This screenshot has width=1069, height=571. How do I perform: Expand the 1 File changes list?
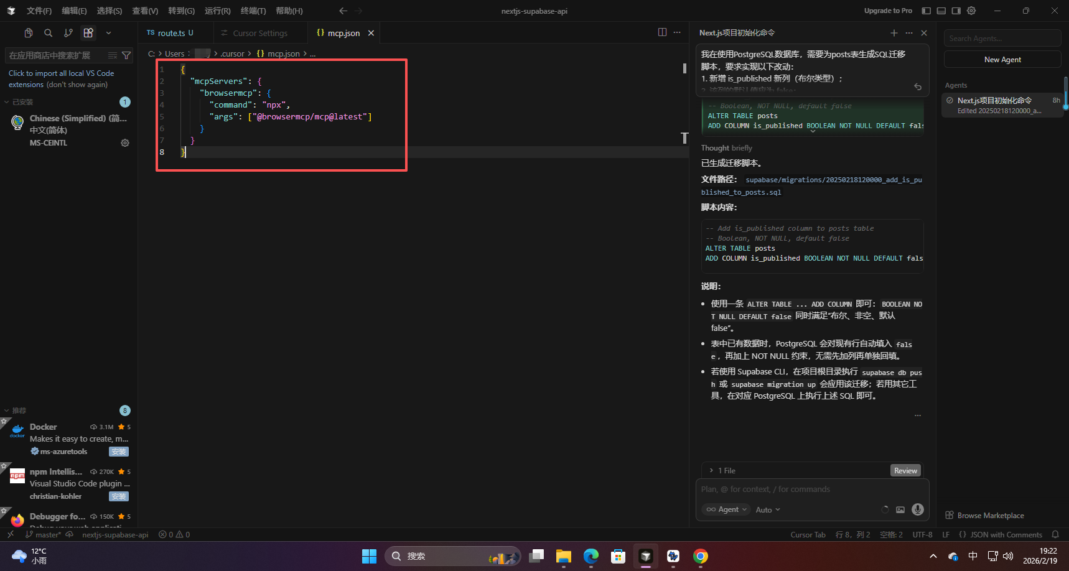[x=722, y=471]
